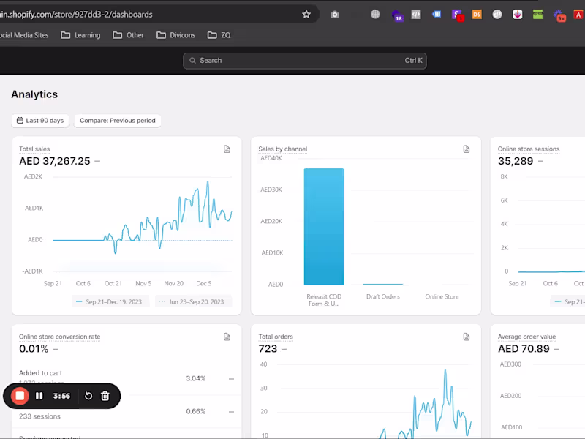
Task: Click the camera screenshot extension icon
Action: point(335,15)
